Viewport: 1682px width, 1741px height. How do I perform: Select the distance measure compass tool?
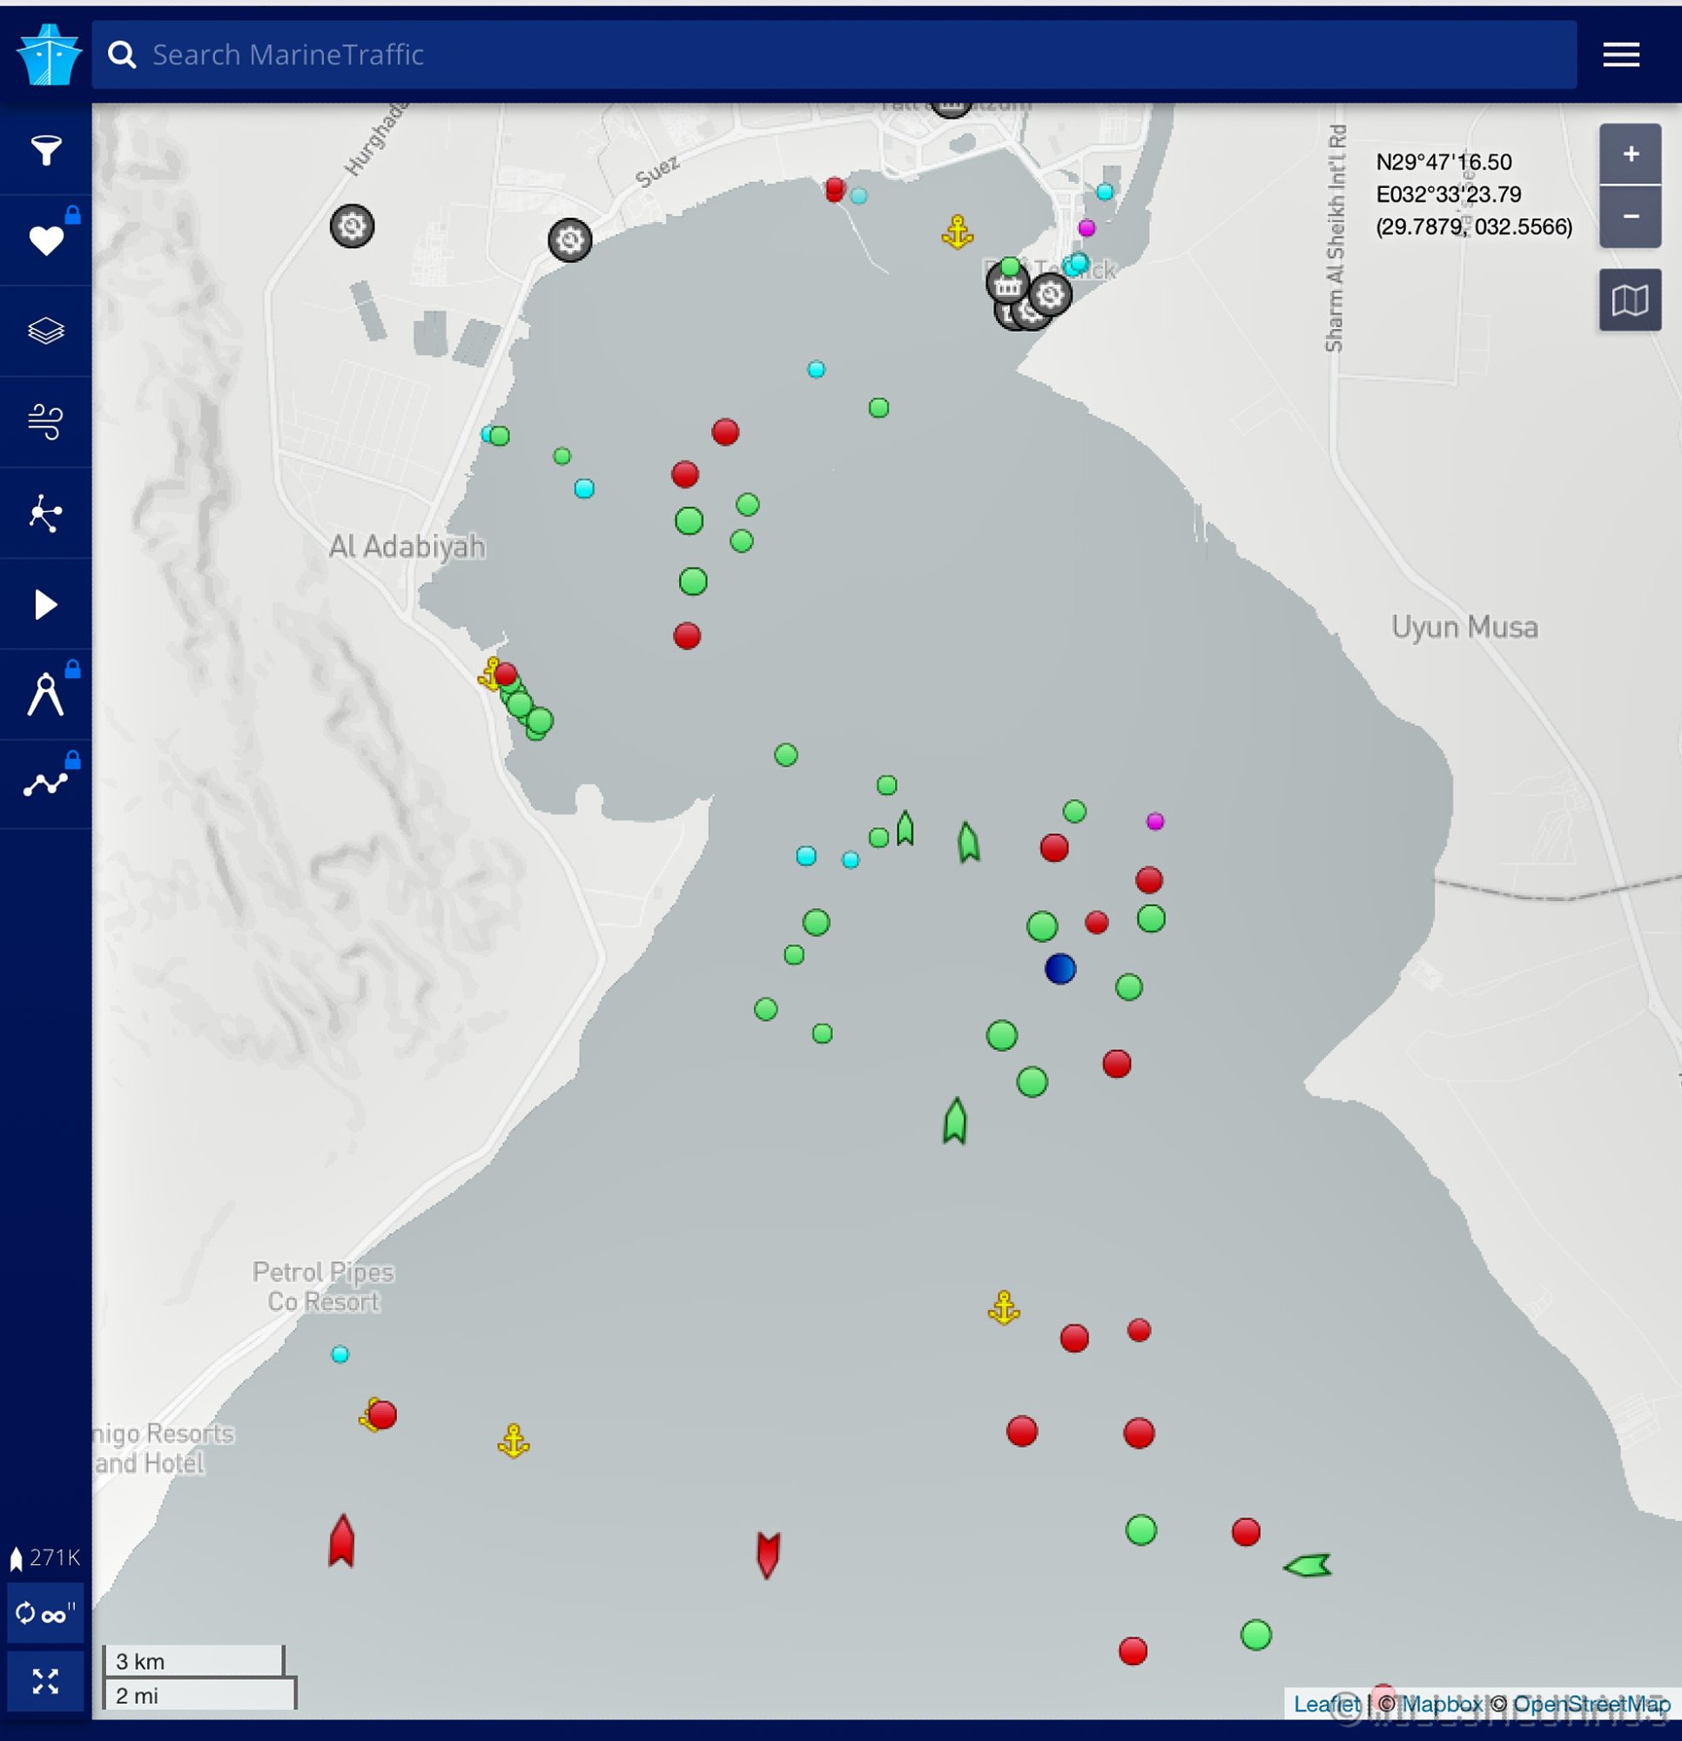pyautogui.click(x=45, y=695)
